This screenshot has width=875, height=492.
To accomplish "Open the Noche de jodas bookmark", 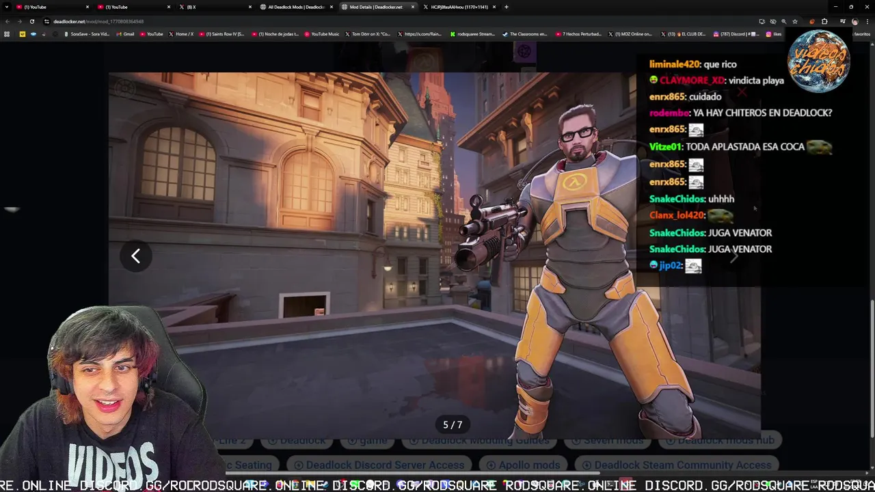I will coord(275,33).
